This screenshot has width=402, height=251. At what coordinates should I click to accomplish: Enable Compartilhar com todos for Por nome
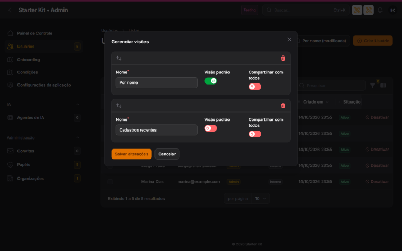[x=255, y=87]
